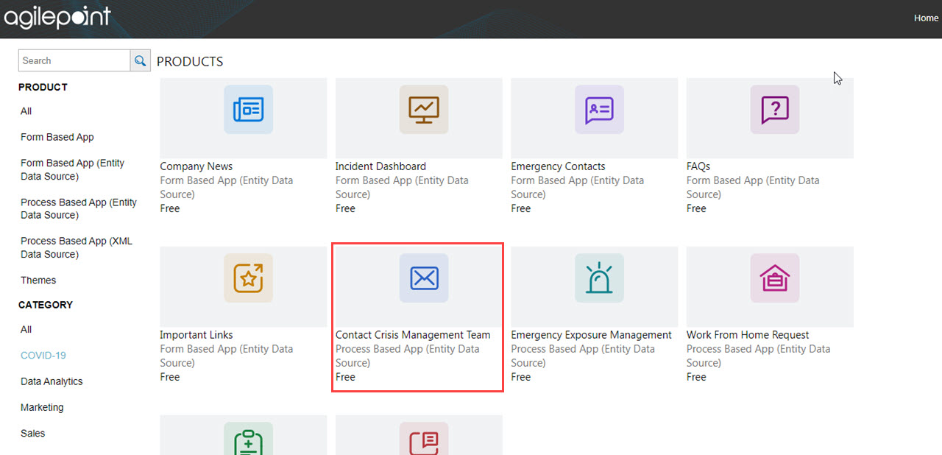Select the Data Analytics category

tap(52, 381)
